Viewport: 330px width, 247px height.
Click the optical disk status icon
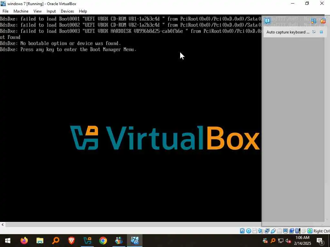248,231
